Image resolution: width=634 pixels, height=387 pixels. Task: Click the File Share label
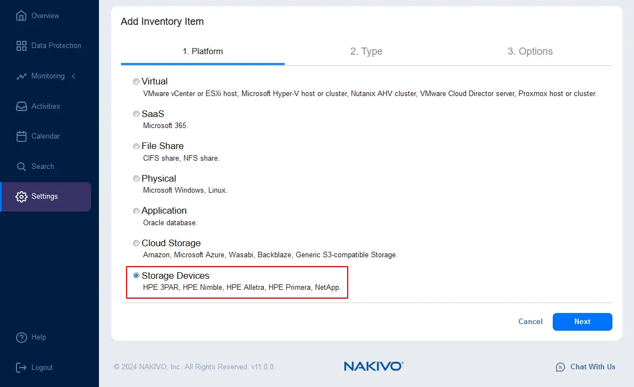pyautogui.click(x=163, y=146)
